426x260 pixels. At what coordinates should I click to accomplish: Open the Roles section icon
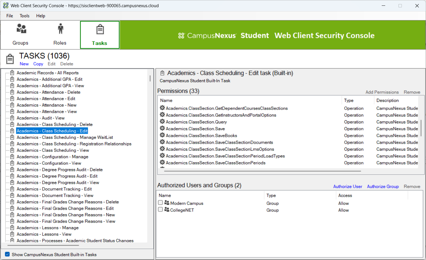click(x=60, y=28)
